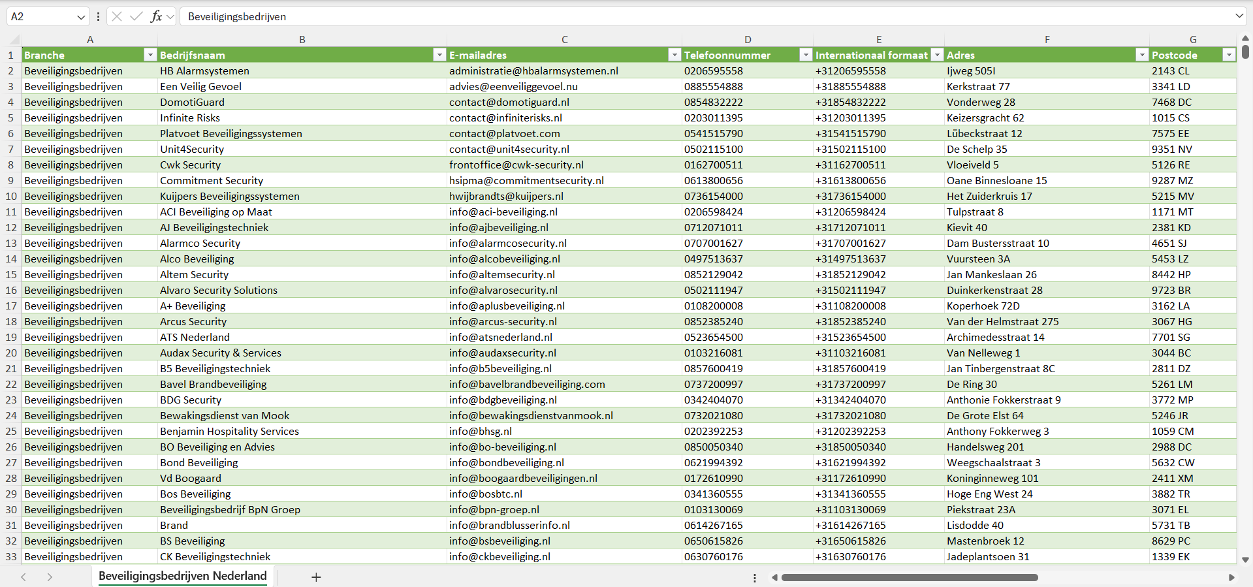Click the info@bhsg.nl email cell
The width and height of the screenshot is (1253, 587).
[x=481, y=431]
